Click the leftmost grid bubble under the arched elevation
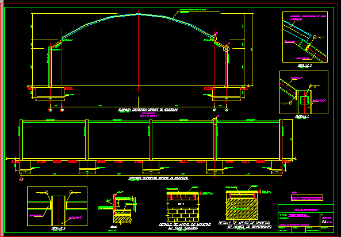 pyautogui.click(x=50, y=110)
